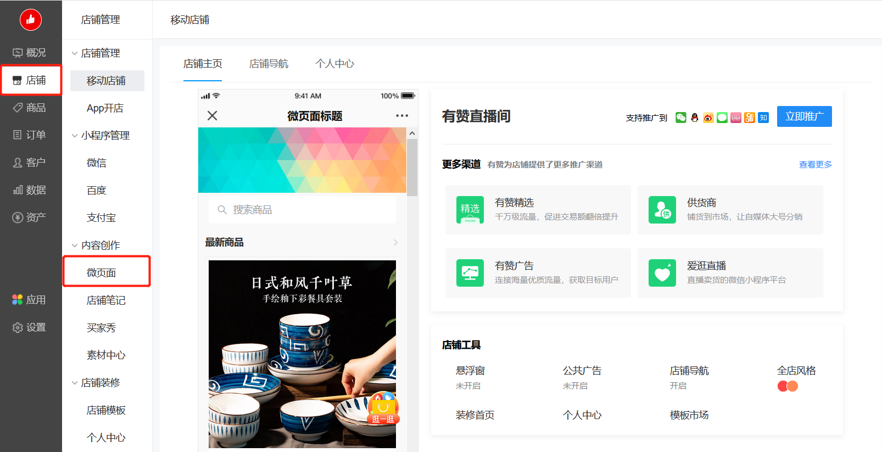This screenshot has width=882, height=452.
Task: Click the 搜索商品 search field
Action: pos(302,210)
